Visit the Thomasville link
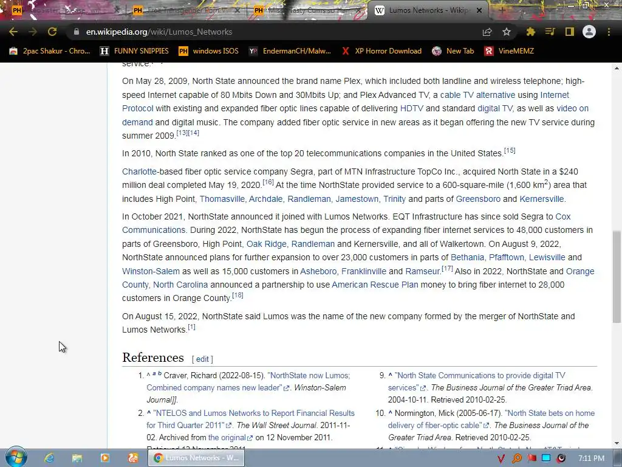Screen dimensions: 622x467 (222, 199)
